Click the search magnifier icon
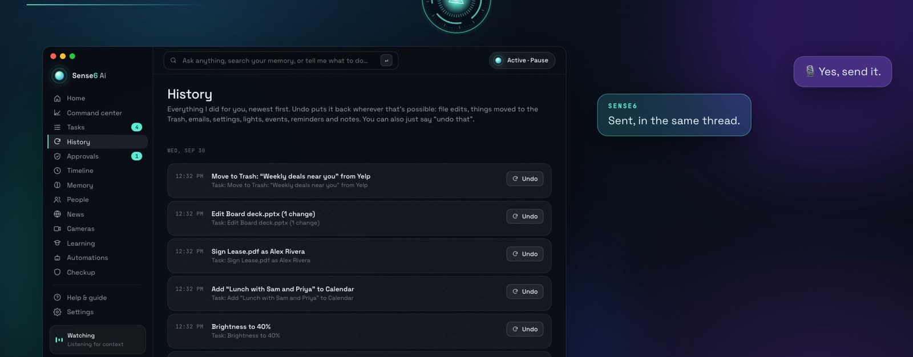This screenshot has width=913, height=357. point(173,60)
